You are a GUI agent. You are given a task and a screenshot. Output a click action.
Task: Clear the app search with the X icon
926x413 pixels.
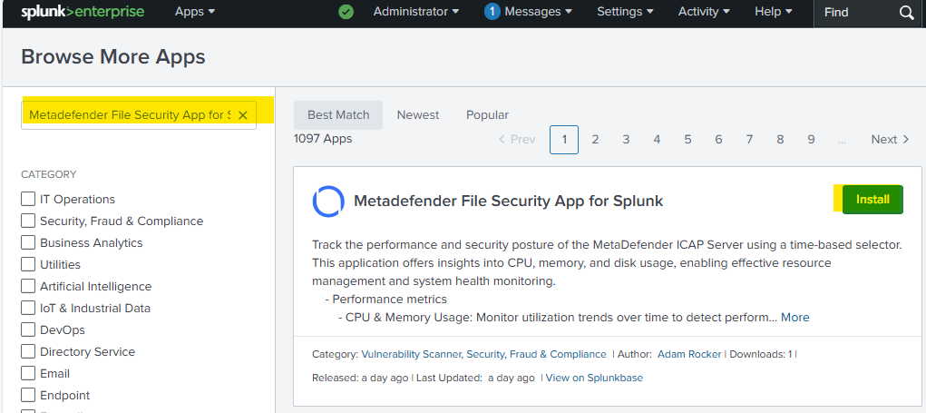coord(243,115)
